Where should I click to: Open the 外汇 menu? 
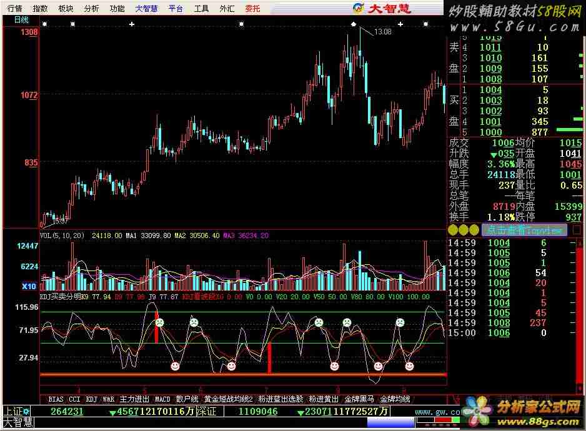click(227, 8)
